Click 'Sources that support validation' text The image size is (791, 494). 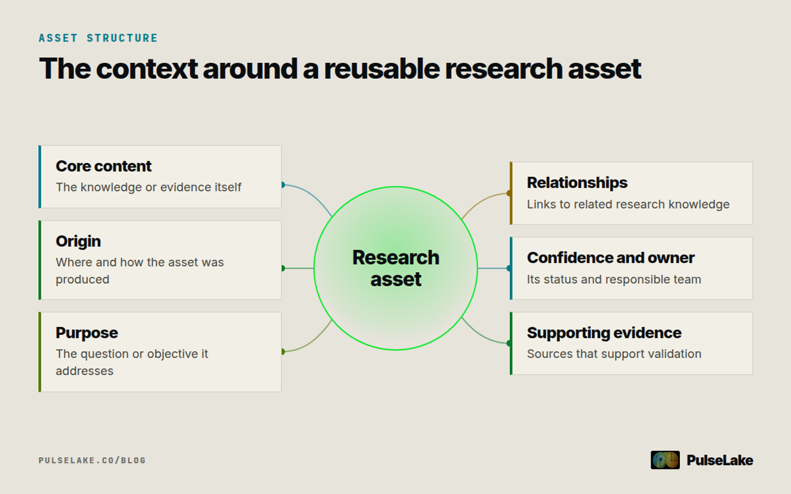tap(614, 354)
